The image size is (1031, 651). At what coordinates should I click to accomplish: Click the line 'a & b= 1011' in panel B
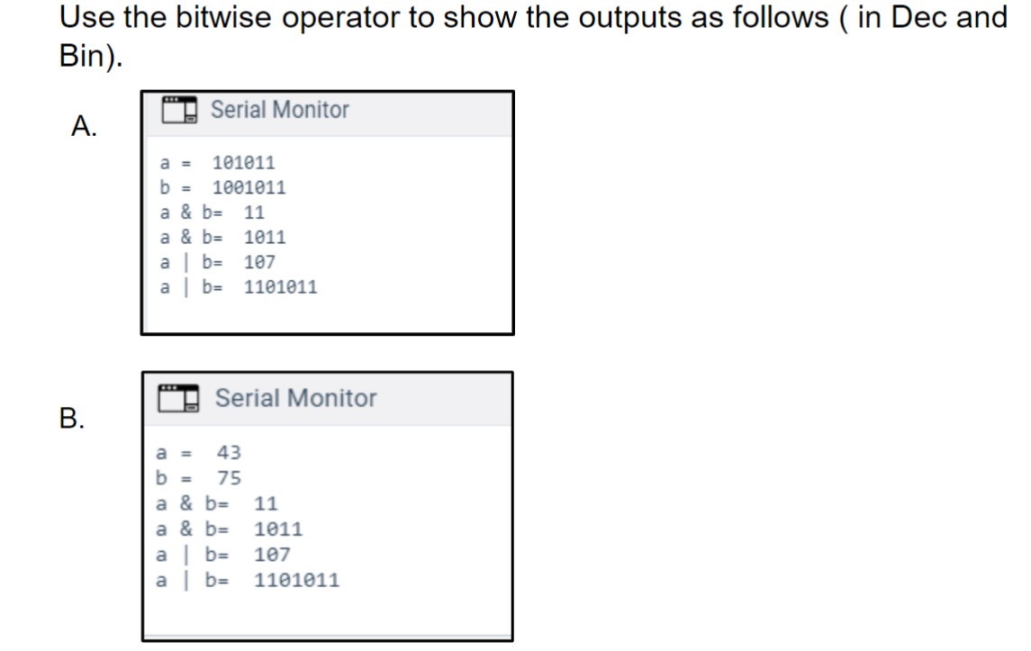coord(229,529)
